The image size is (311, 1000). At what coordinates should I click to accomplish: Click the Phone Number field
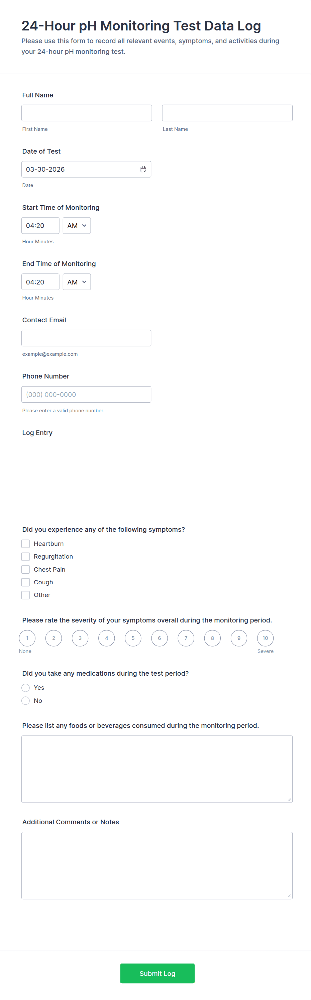[x=87, y=394]
